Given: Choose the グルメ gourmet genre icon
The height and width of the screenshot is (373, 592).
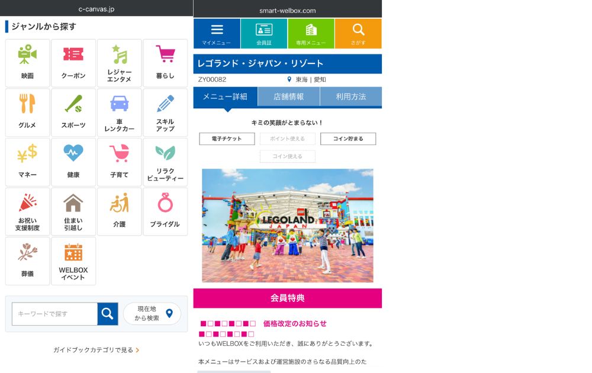Looking at the screenshot, I should pos(27,112).
